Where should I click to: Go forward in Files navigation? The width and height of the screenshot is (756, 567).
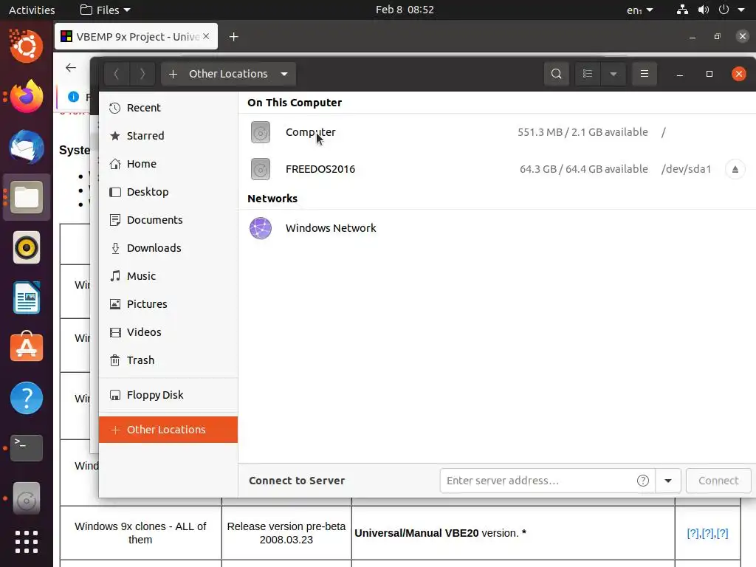142,74
